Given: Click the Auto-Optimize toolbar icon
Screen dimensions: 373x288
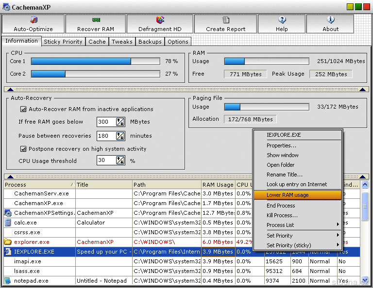Looking at the screenshot, I should pyautogui.click(x=33, y=20).
